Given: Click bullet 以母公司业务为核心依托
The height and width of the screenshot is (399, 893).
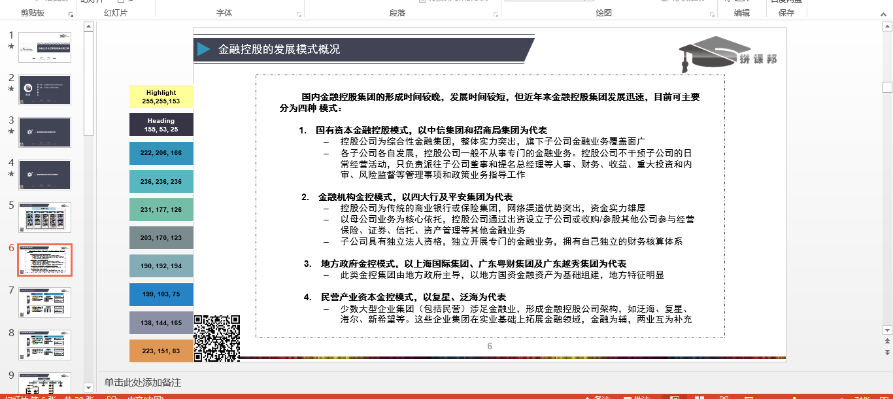Looking at the screenshot, I should (x=517, y=224).
